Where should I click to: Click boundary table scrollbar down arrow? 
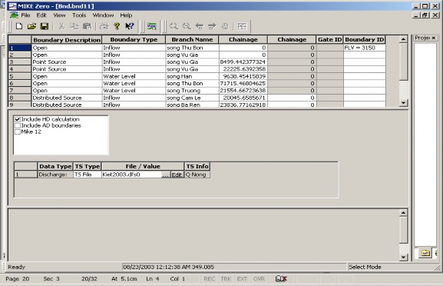pos(403,103)
